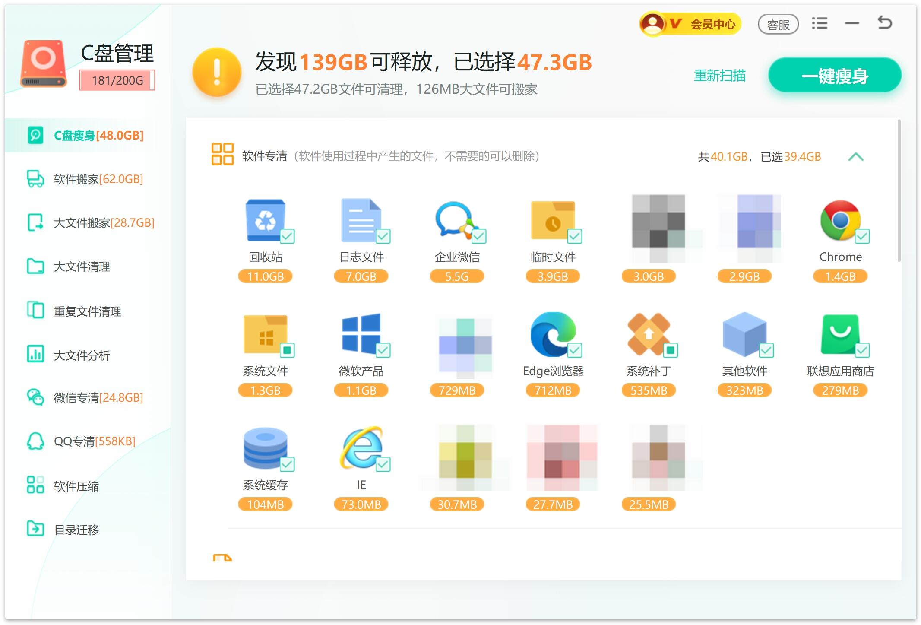
Task: Click the Chrome browser icon
Action: pos(841,220)
